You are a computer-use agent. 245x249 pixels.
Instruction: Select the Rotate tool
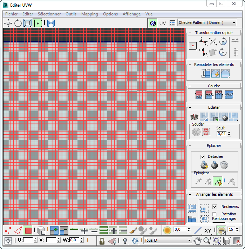pos(18,23)
